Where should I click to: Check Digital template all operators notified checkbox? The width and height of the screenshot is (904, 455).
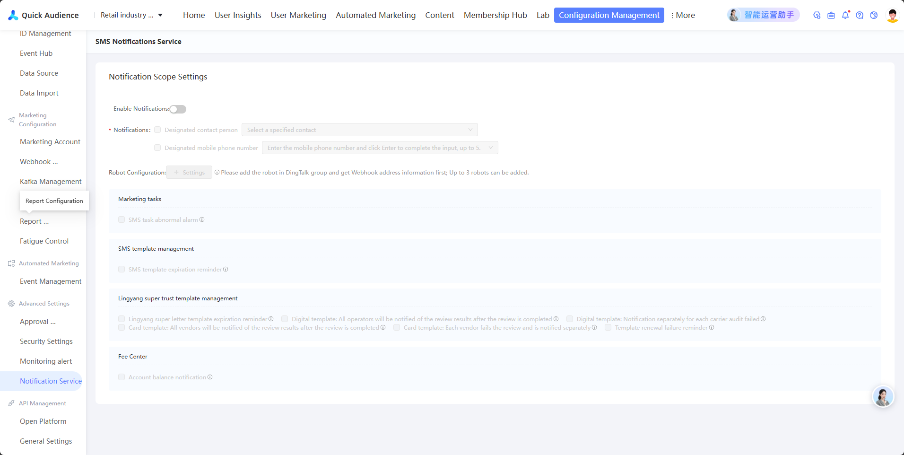[285, 319]
